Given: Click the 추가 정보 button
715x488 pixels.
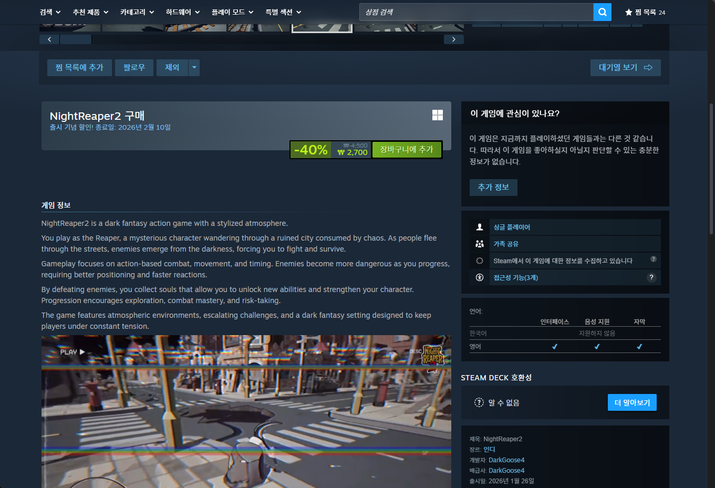Looking at the screenshot, I should click(x=493, y=187).
